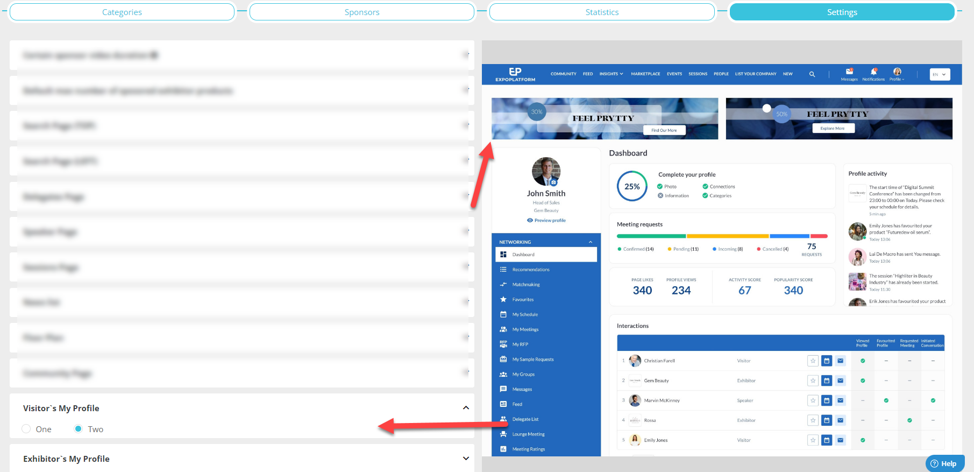Click the 30% FEEL PRYTTY banner
Viewport: 974px width, 472px height.
coord(605,118)
